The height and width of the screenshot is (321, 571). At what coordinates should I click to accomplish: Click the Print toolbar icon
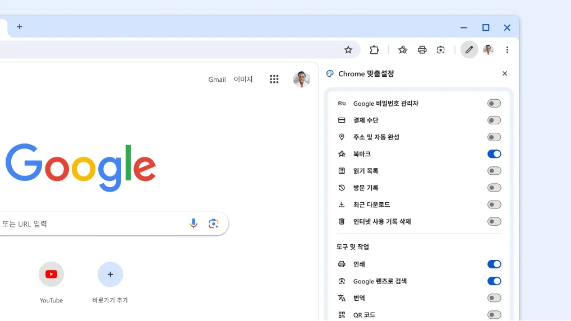click(422, 50)
